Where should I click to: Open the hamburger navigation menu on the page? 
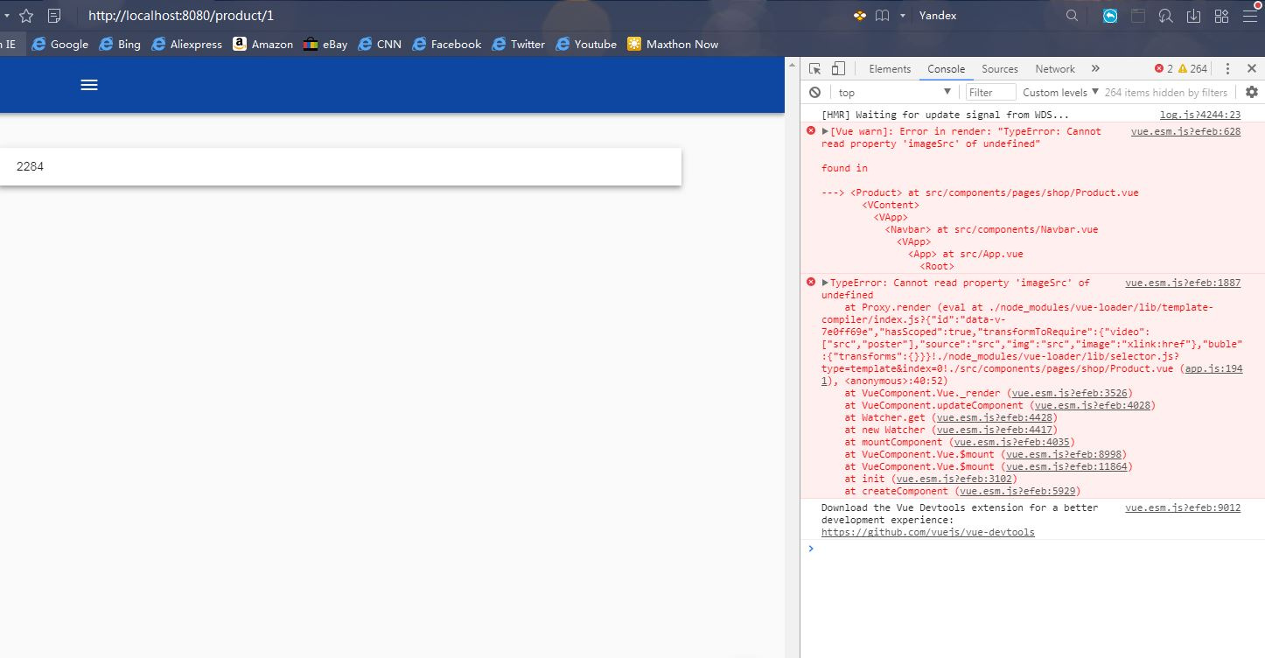(x=89, y=85)
